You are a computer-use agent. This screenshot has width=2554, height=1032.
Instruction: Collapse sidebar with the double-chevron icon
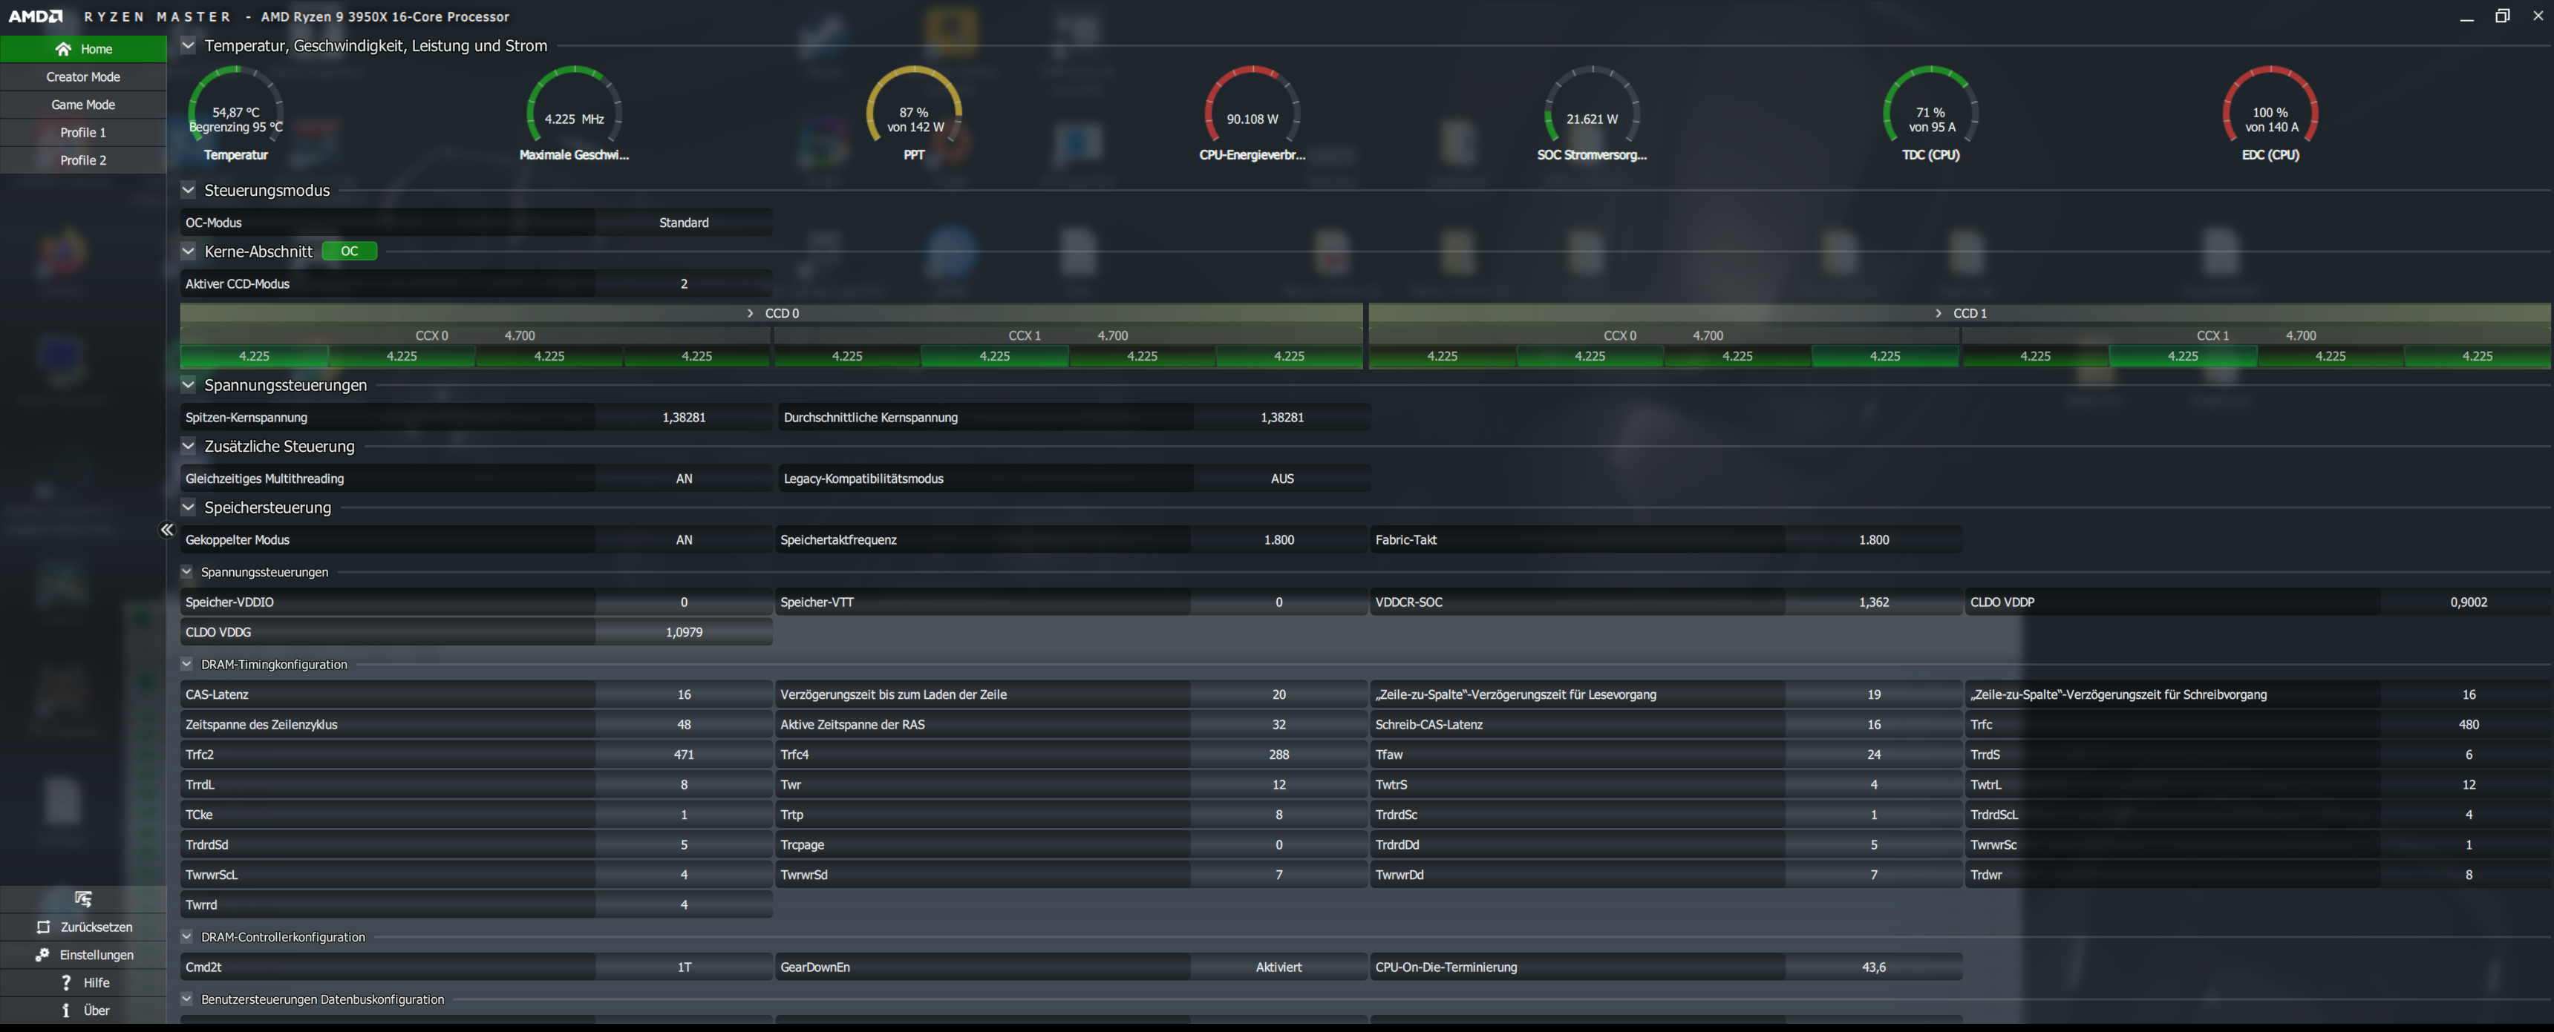click(x=166, y=530)
